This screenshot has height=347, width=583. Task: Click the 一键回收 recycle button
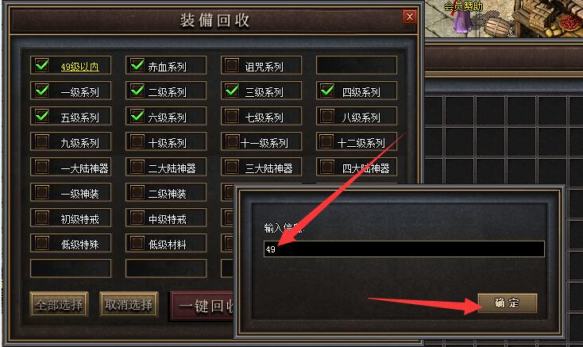pyautogui.click(x=203, y=307)
